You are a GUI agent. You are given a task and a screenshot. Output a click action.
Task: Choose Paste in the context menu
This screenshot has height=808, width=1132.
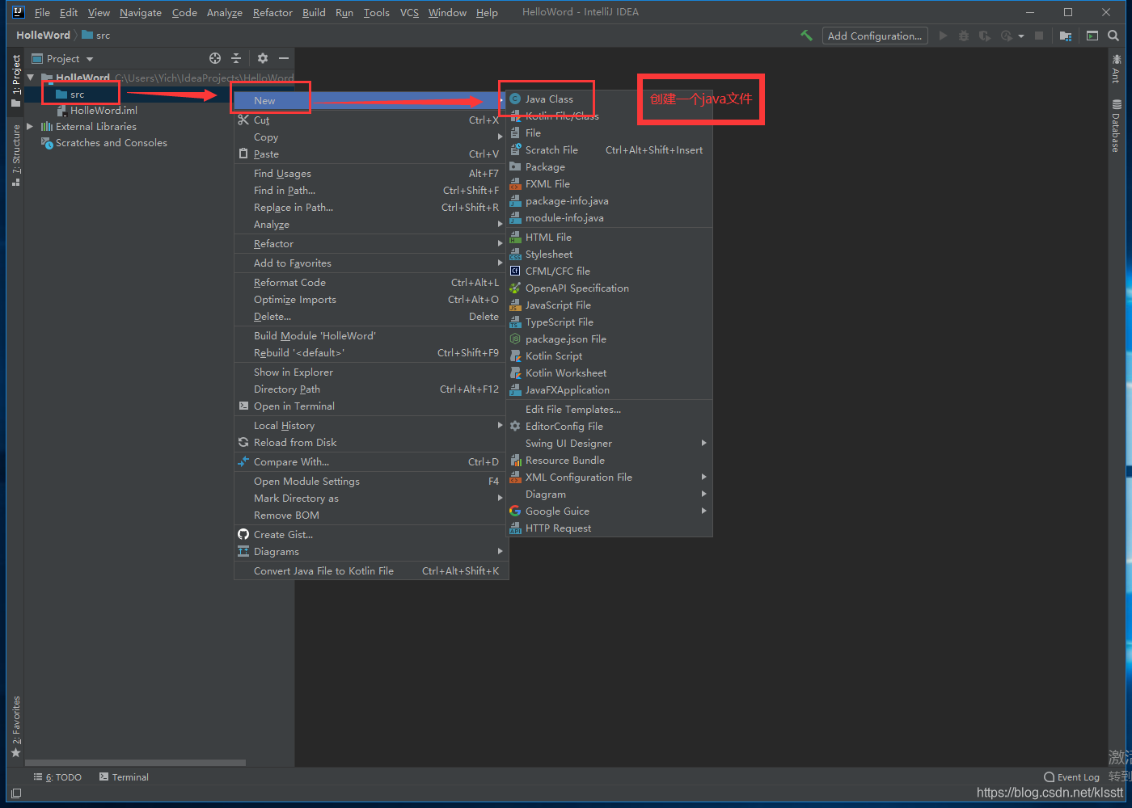[x=370, y=154]
